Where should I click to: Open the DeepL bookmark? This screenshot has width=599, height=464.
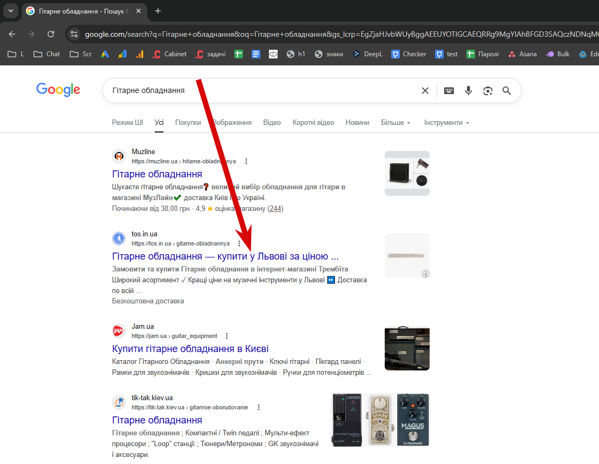pyautogui.click(x=367, y=54)
